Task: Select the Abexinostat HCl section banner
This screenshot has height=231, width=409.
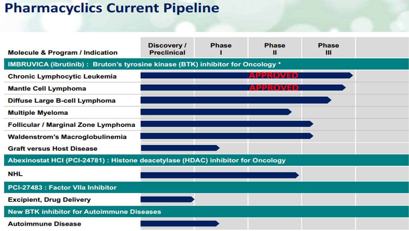Action: click(146, 160)
